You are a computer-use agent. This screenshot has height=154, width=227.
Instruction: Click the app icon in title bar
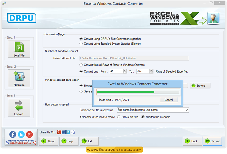[x=4, y=3]
